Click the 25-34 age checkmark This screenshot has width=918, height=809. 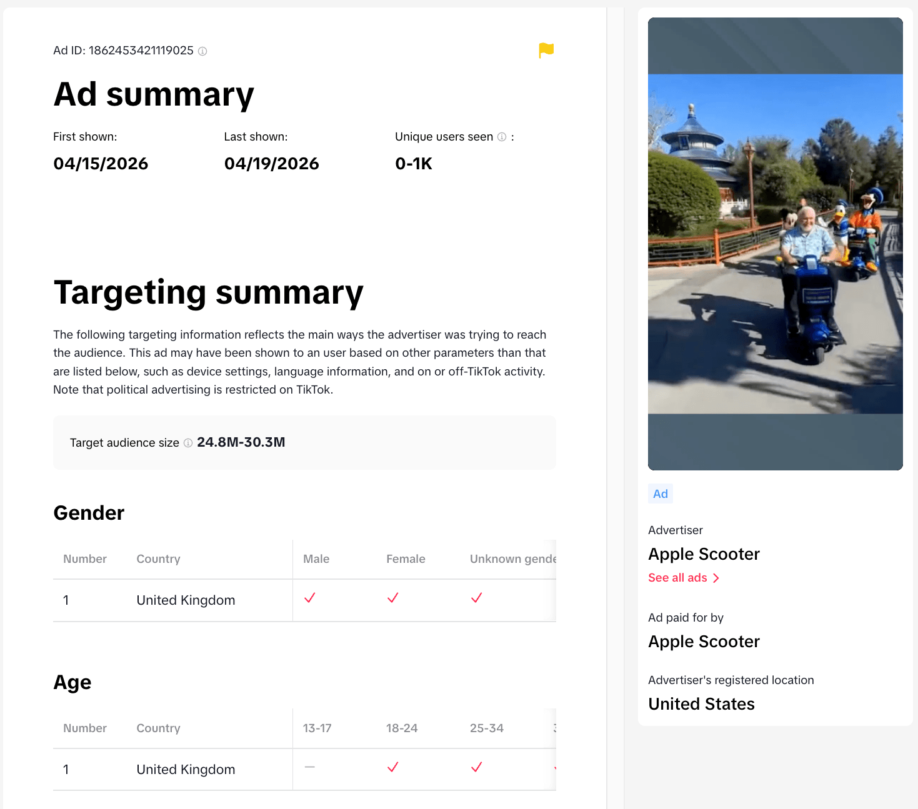tap(477, 767)
